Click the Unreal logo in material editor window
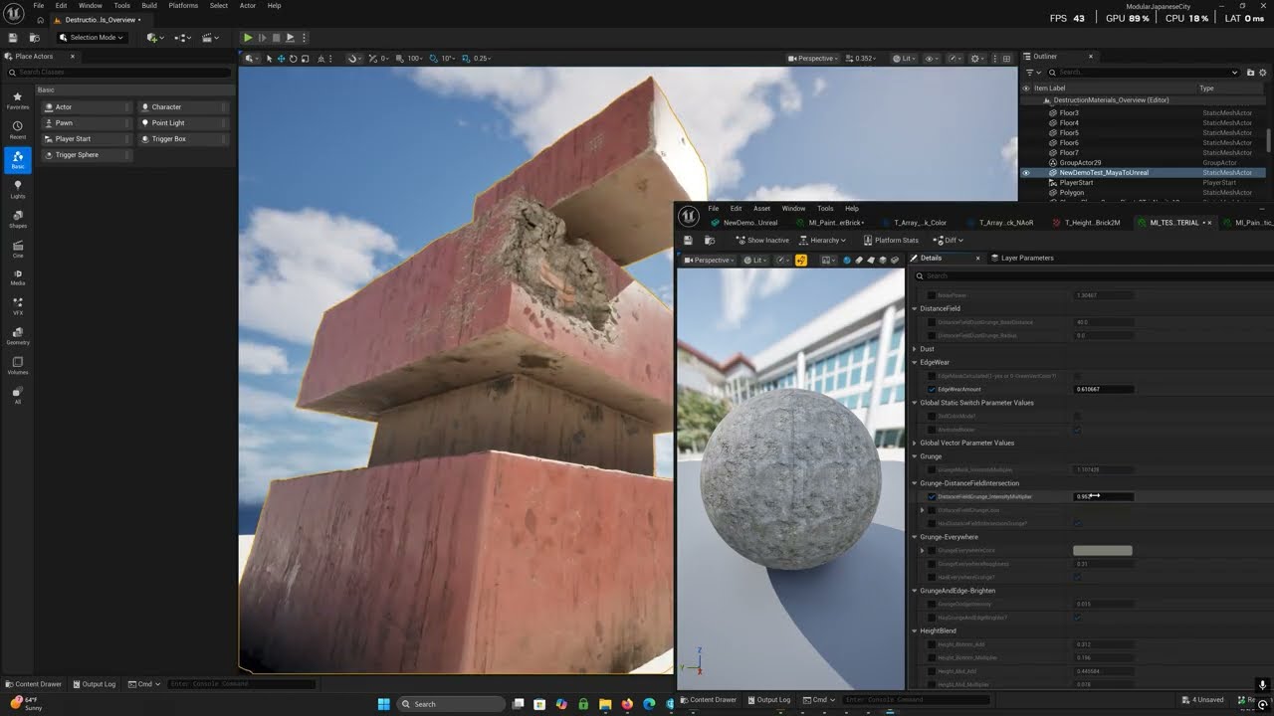Viewport: 1274px width, 716px height. (x=688, y=215)
